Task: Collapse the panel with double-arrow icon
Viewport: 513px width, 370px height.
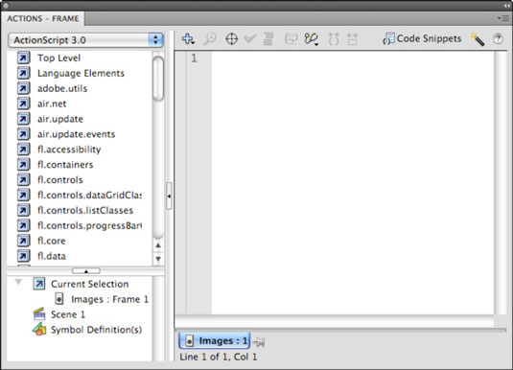Action: pyautogui.click(x=506, y=6)
